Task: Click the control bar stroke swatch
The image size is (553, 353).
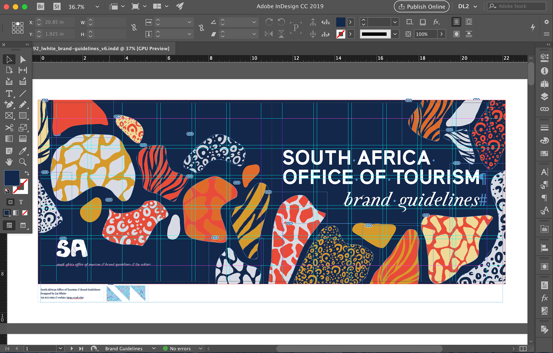Action: click(x=341, y=34)
